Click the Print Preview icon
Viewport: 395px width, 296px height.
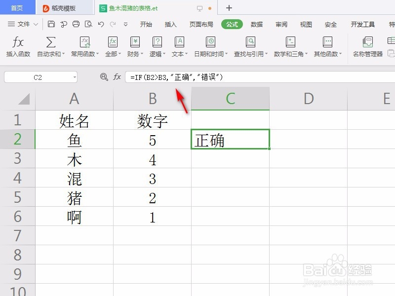point(88,24)
